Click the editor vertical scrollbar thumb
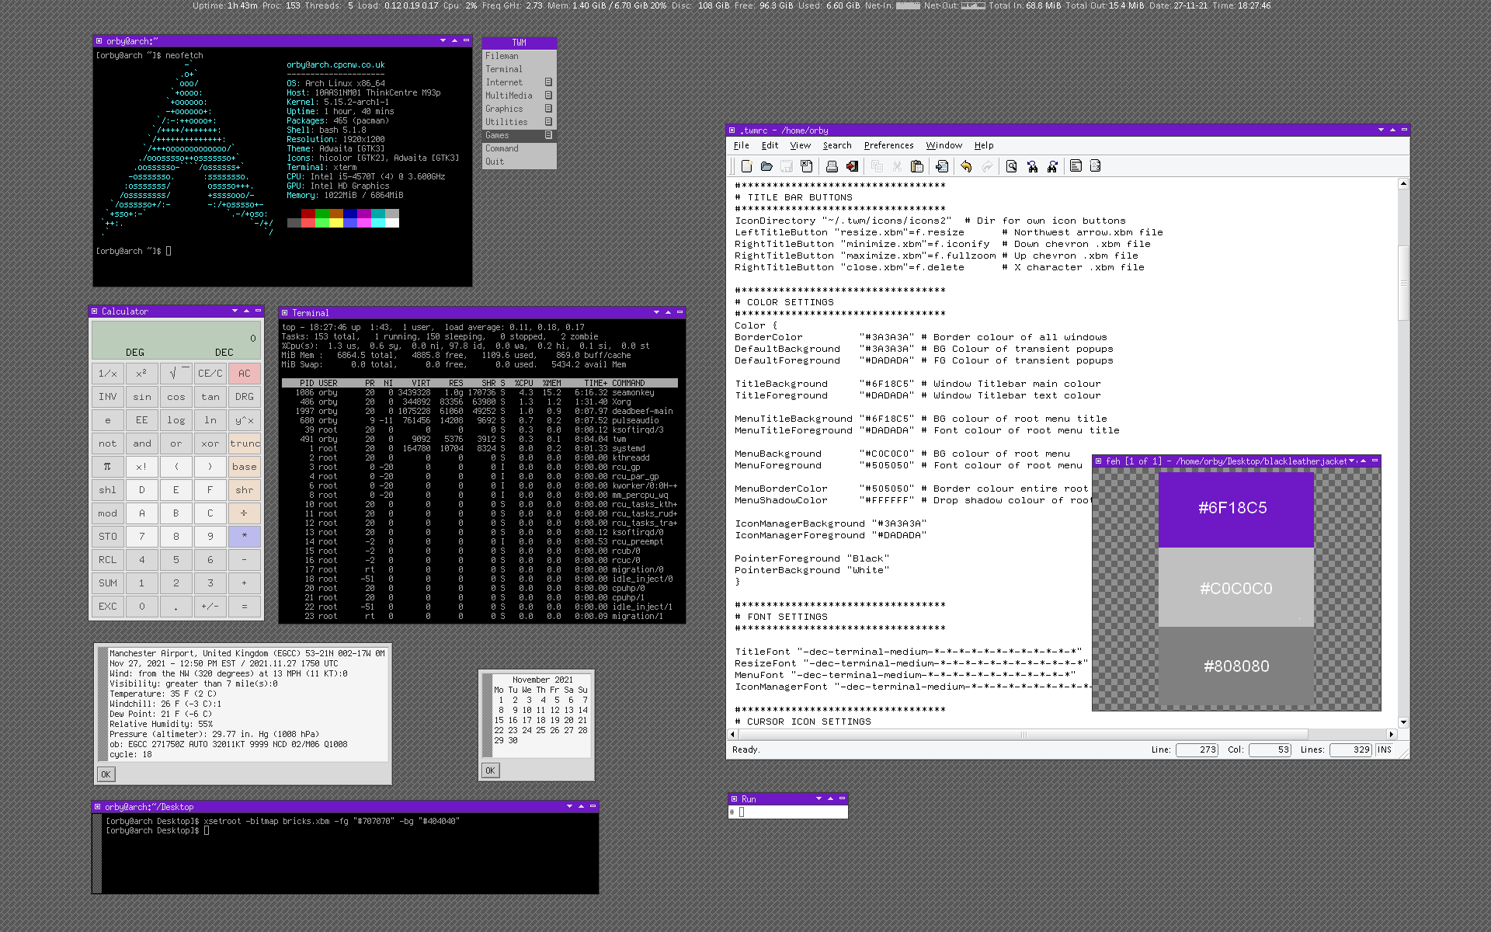 [x=1403, y=283]
